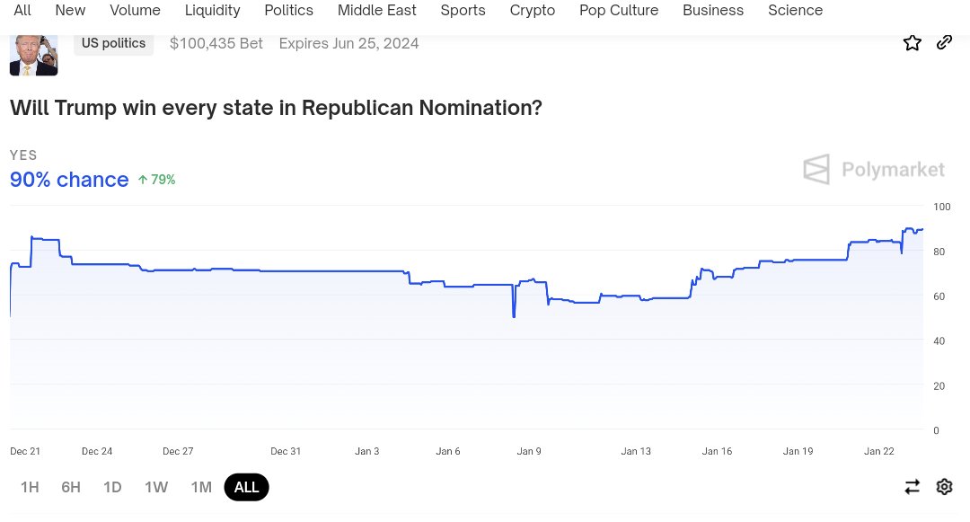The image size is (970, 522).
Task: Select the 1D time range
Action: 112,487
